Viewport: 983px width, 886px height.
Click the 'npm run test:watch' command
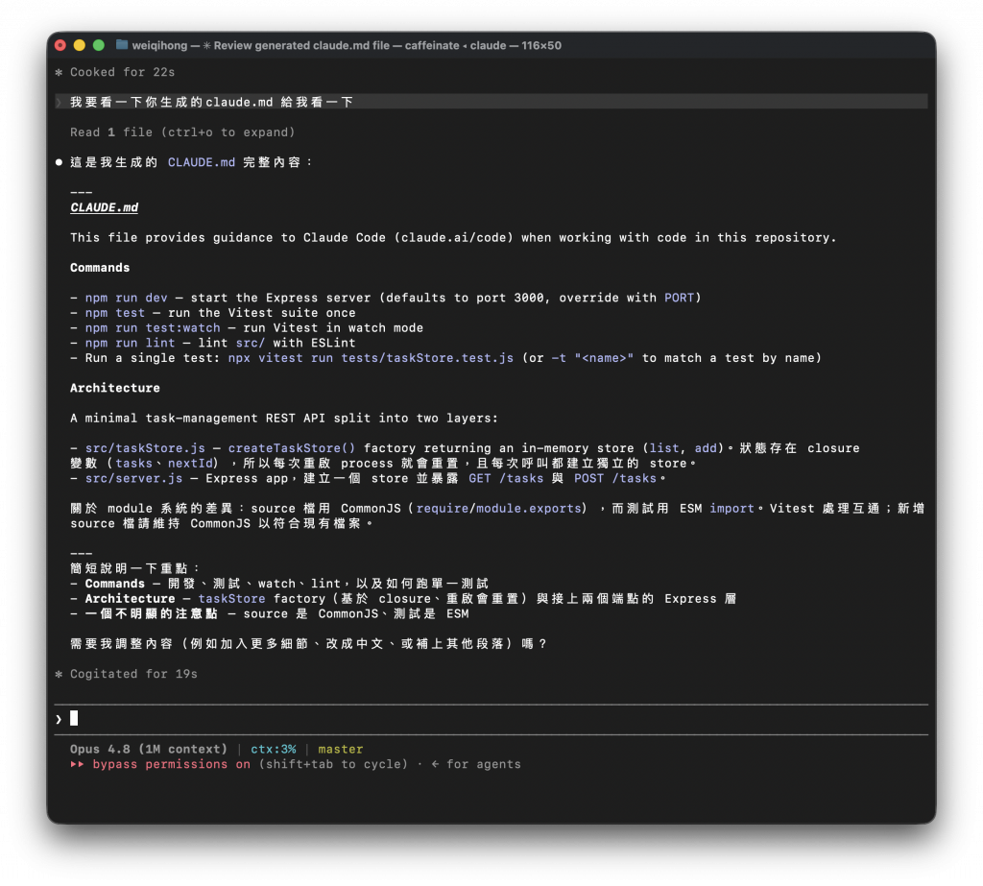point(153,328)
